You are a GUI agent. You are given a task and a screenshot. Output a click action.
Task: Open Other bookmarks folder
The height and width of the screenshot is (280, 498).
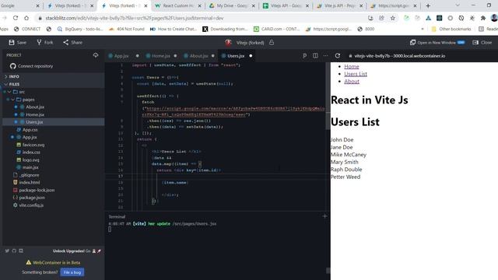[x=451, y=29]
